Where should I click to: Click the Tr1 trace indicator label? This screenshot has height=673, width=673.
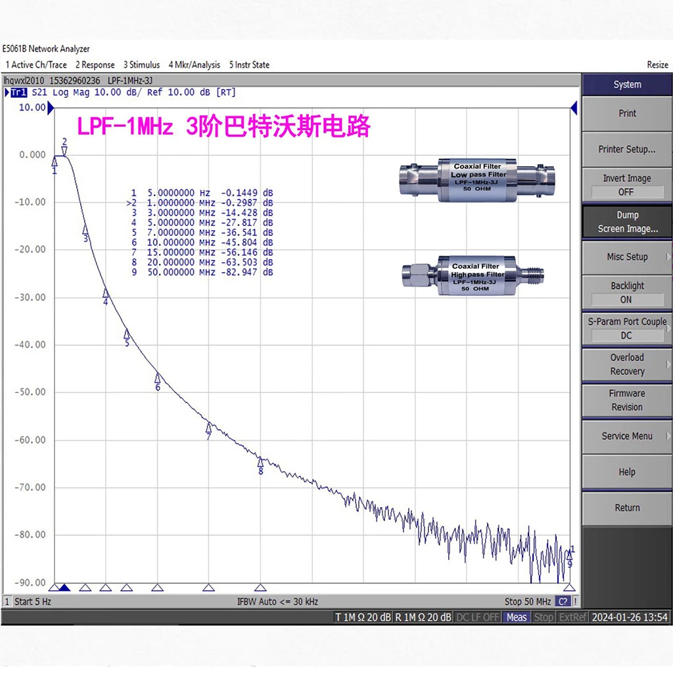(x=18, y=93)
